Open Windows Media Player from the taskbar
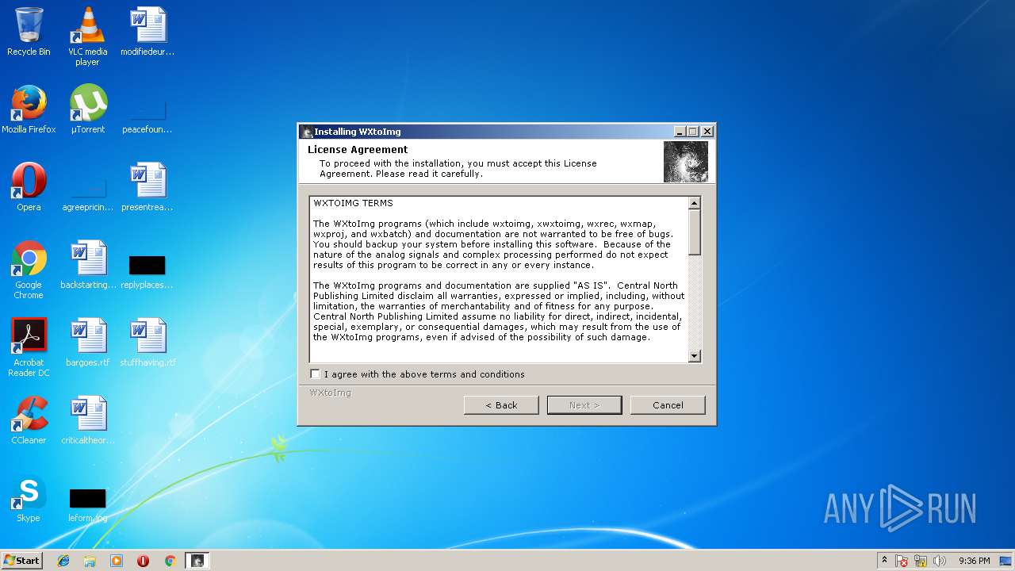Viewport: 1015px width, 571px height. pos(117,560)
